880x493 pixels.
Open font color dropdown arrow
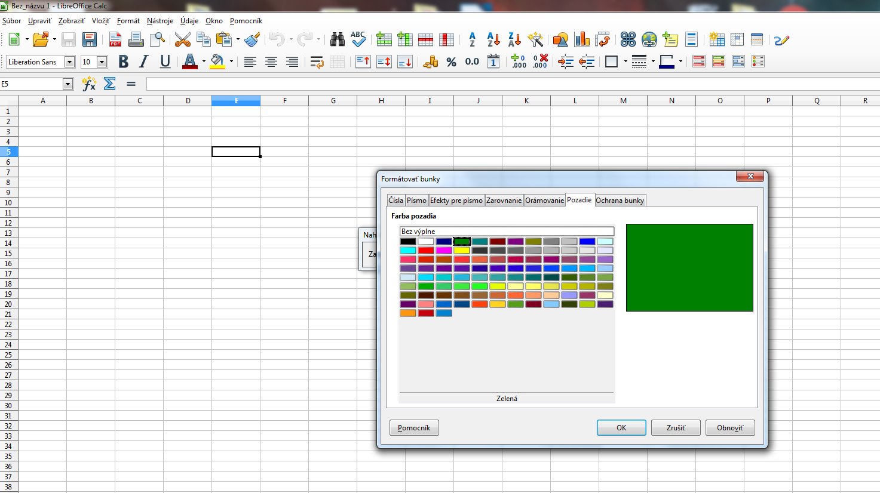204,61
